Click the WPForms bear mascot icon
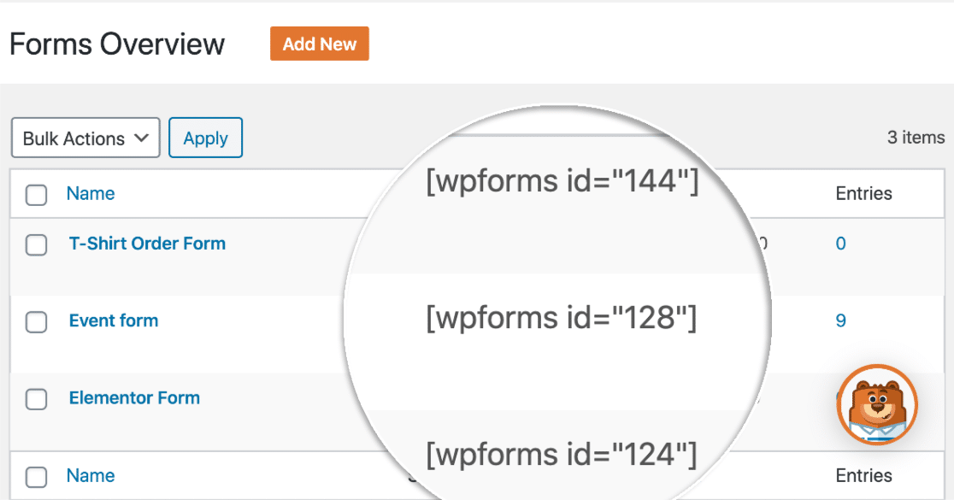Screen dimensions: 954x500 [x=877, y=405]
